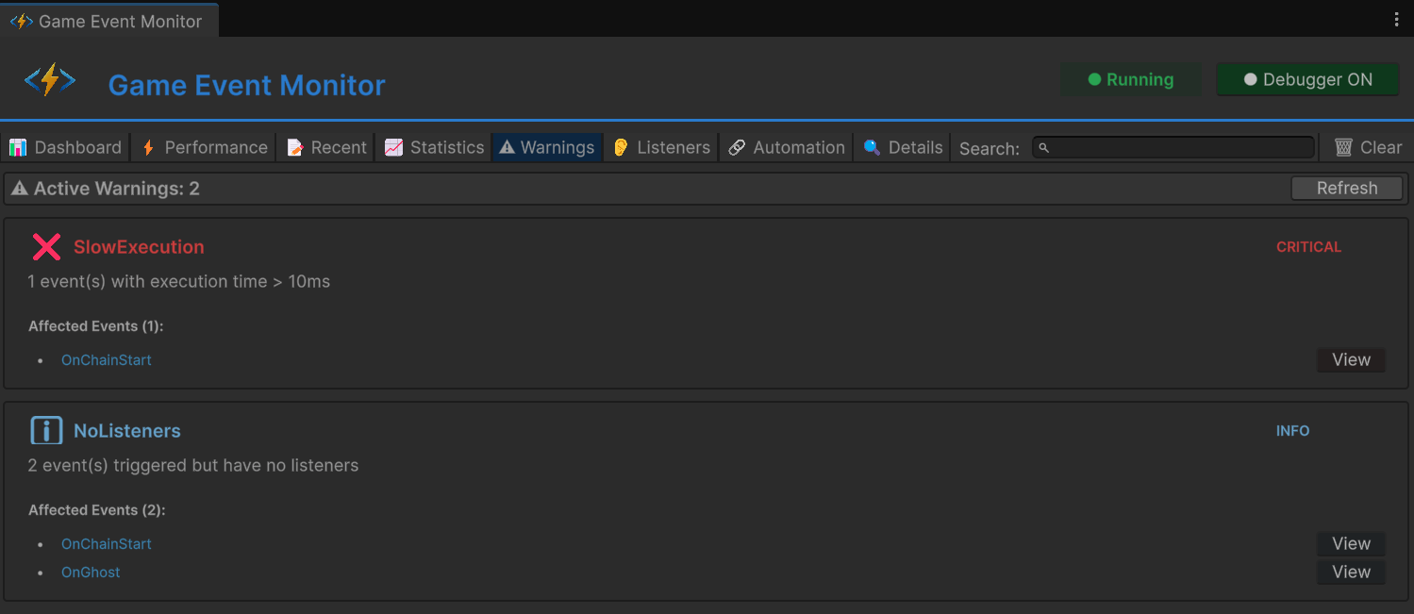Image resolution: width=1414 pixels, height=614 pixels.
Task: Click inside the Search input field
Action: (x=1173, y=147)
